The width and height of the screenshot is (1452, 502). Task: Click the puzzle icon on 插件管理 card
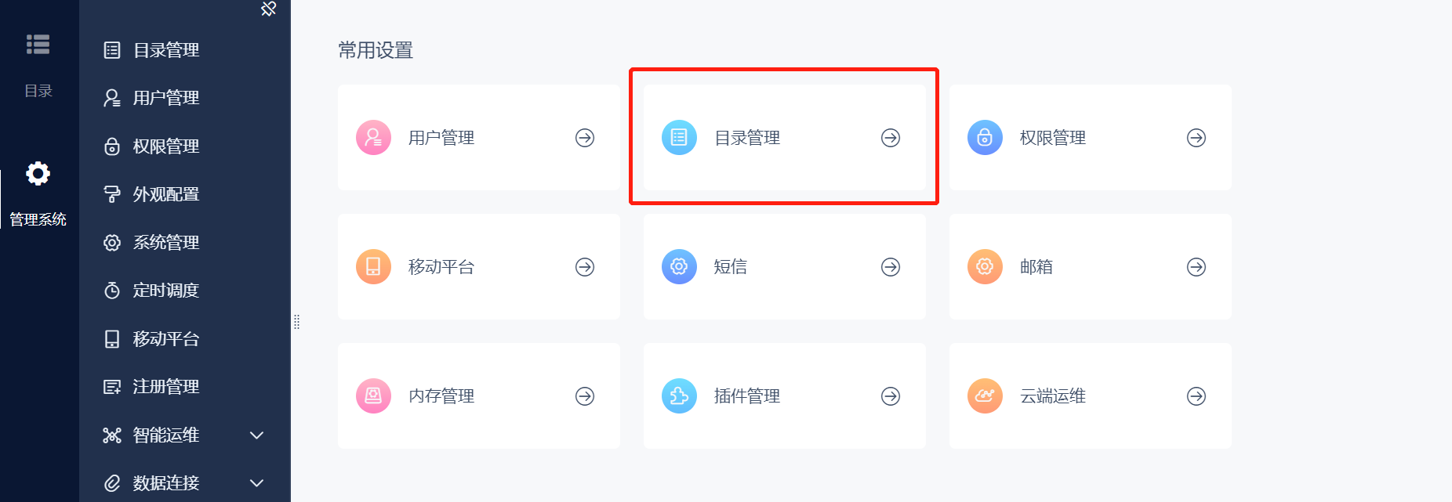click(679, 396)
